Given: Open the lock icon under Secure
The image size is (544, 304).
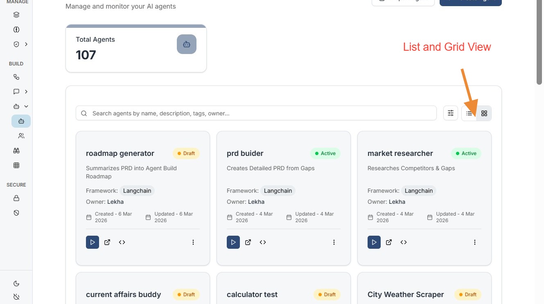Looking at the screenshot, I should pyautogui.click(x=16, y=198).
